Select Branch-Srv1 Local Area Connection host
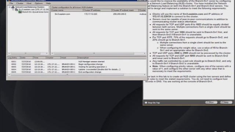The width and height of the screenshot is (235, 132). coord(35,12)
